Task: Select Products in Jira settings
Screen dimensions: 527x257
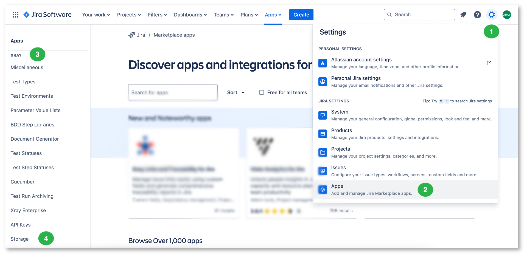Action: tap(405, 134)
